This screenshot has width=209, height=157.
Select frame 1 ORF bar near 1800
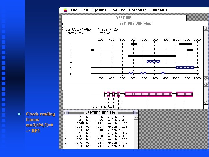tap(185, 44)
